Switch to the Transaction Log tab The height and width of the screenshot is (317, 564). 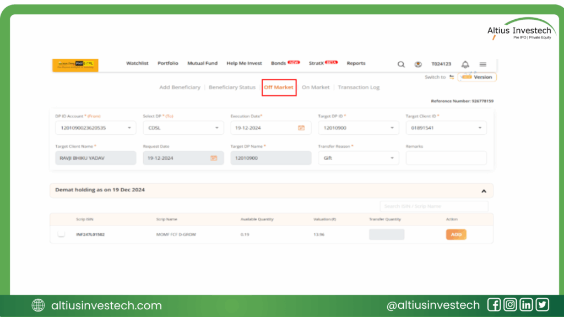pyautogui.click(x=359, y=88)
